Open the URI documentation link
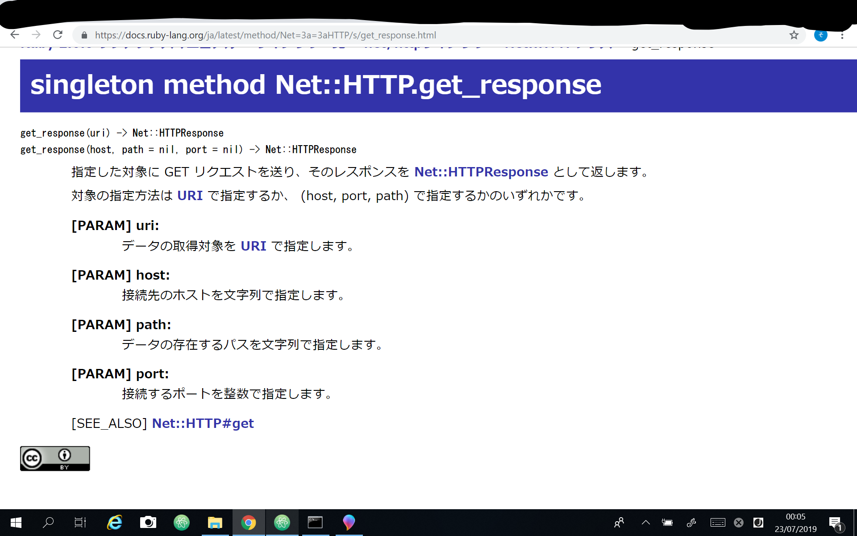Image resolution: width=857 pixels, height=536 pixels. click(190, 196)
